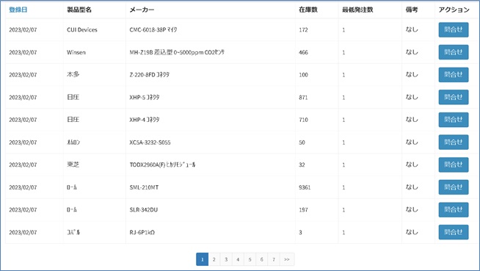Select the RJ-6P1kΩ cell
This screenshot has height=271, width=480.
coord(142,232)
